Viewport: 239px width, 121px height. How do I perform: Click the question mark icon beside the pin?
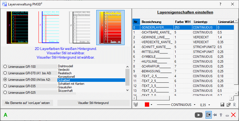point(221,115)
